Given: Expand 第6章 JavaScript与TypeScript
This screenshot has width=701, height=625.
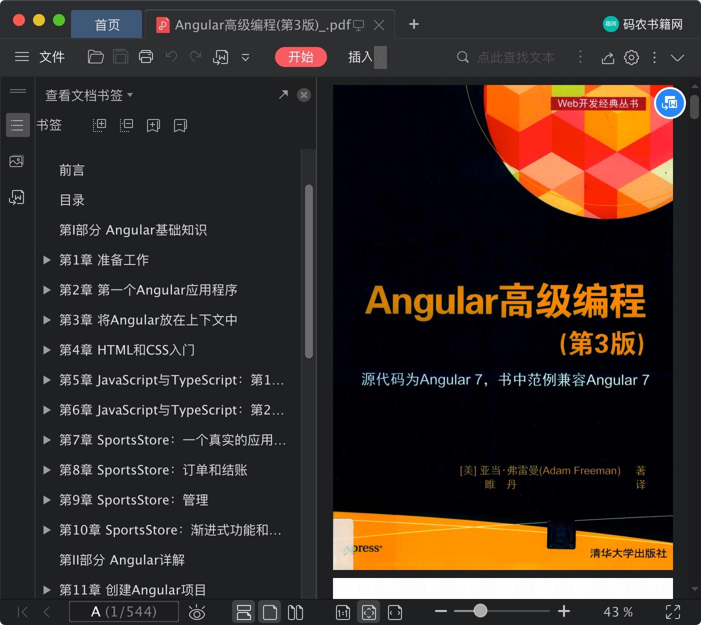Looking at the screenshot, I should click(x=47, y=410).
